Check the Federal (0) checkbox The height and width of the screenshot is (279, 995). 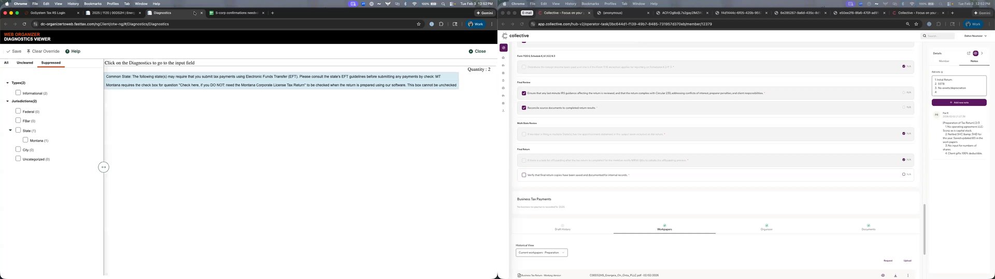(x=18, y=111)
